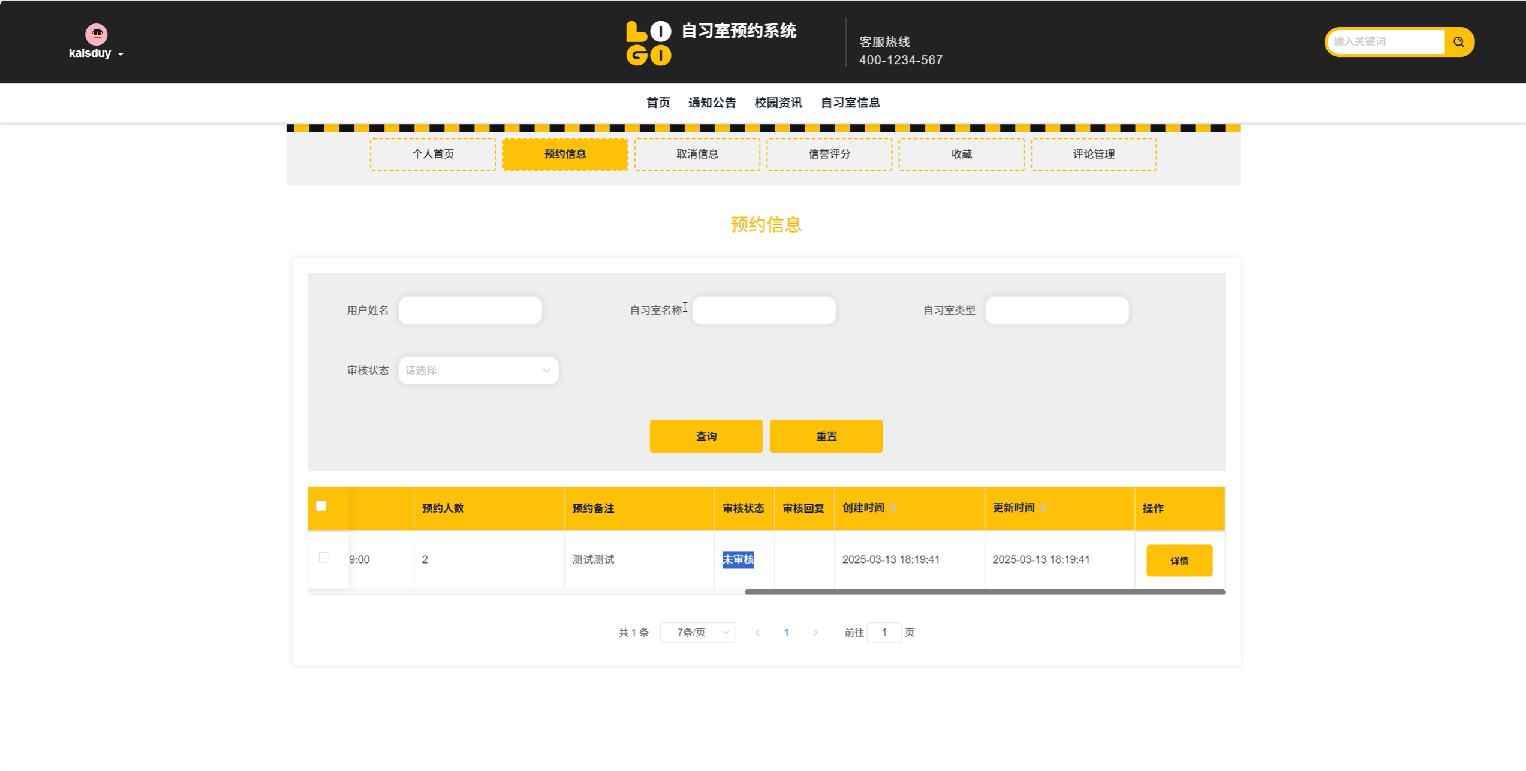Click the table horizontal scrollbar
Image resolution: width=1526 pixels, height=771 pixels.
(984, 592)
